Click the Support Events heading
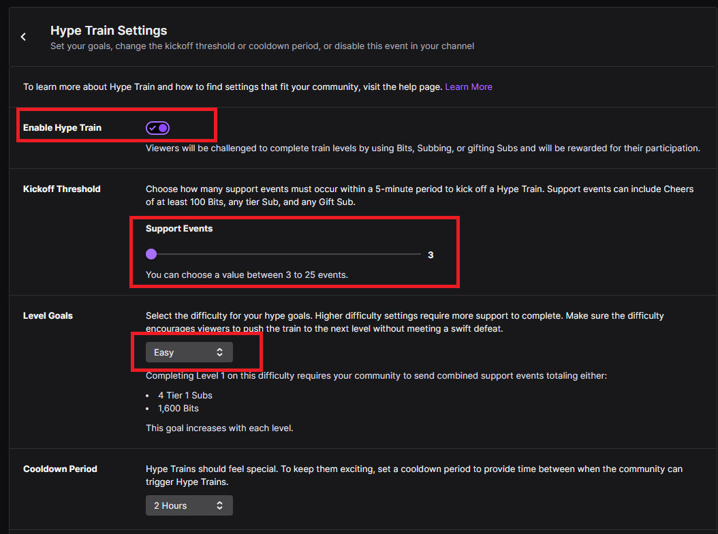 click(x=179, y=229)
